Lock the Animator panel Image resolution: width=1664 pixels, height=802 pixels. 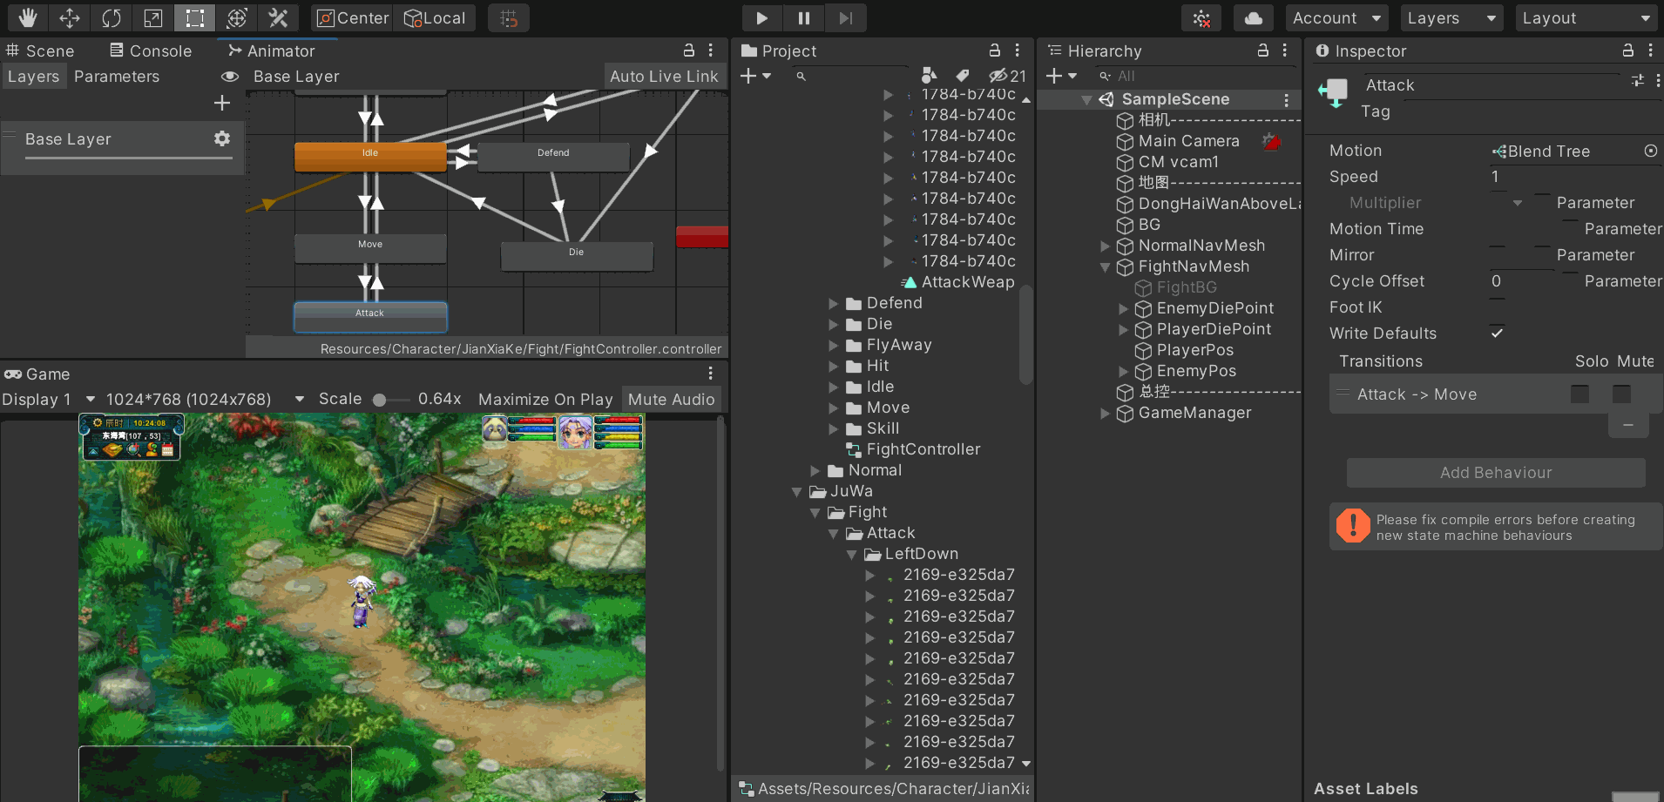(688, 51)
